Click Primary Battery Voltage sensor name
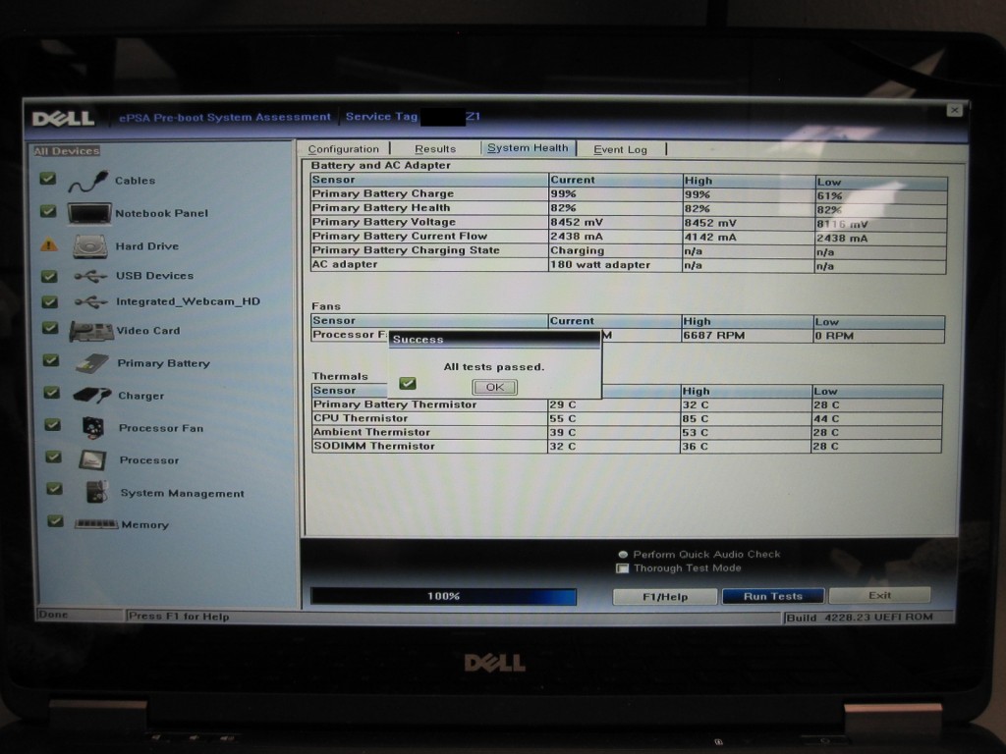 pos(384,222)
